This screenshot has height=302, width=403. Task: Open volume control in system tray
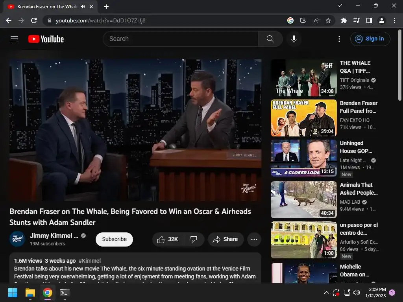[357, 293]
